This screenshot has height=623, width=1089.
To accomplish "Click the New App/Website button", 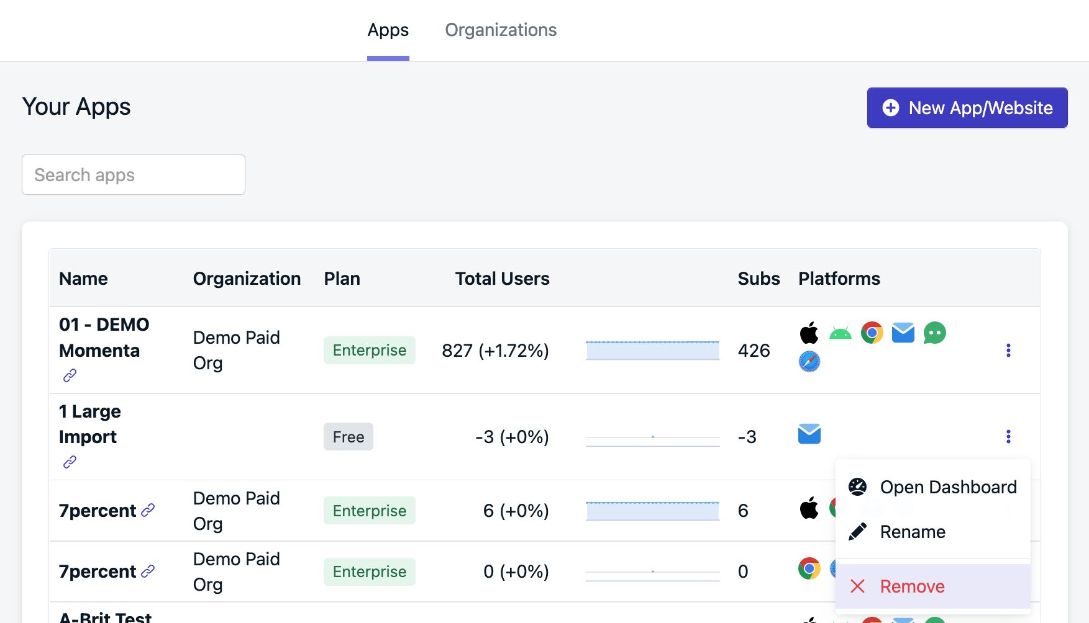I will 967,108.
